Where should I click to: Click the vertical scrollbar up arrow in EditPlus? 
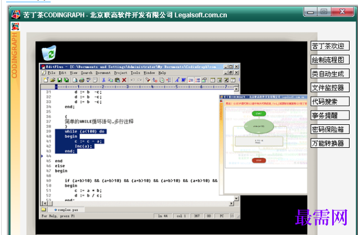(236, 89)
